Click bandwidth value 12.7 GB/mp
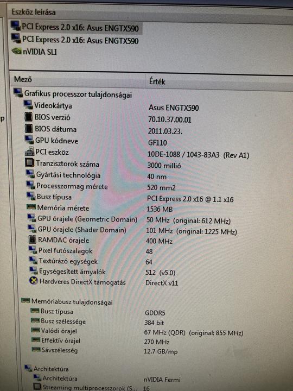 tap(161, 351)
